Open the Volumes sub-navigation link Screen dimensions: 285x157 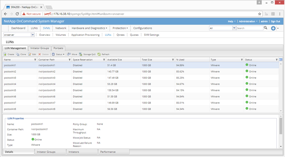coord(61,35)
